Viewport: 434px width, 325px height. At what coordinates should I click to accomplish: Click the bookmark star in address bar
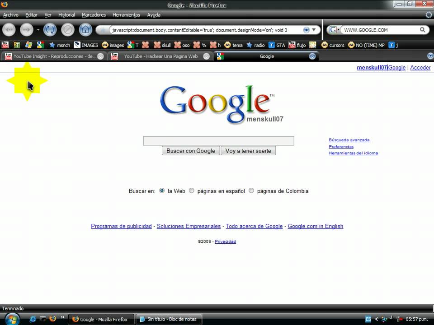(103, 30)
